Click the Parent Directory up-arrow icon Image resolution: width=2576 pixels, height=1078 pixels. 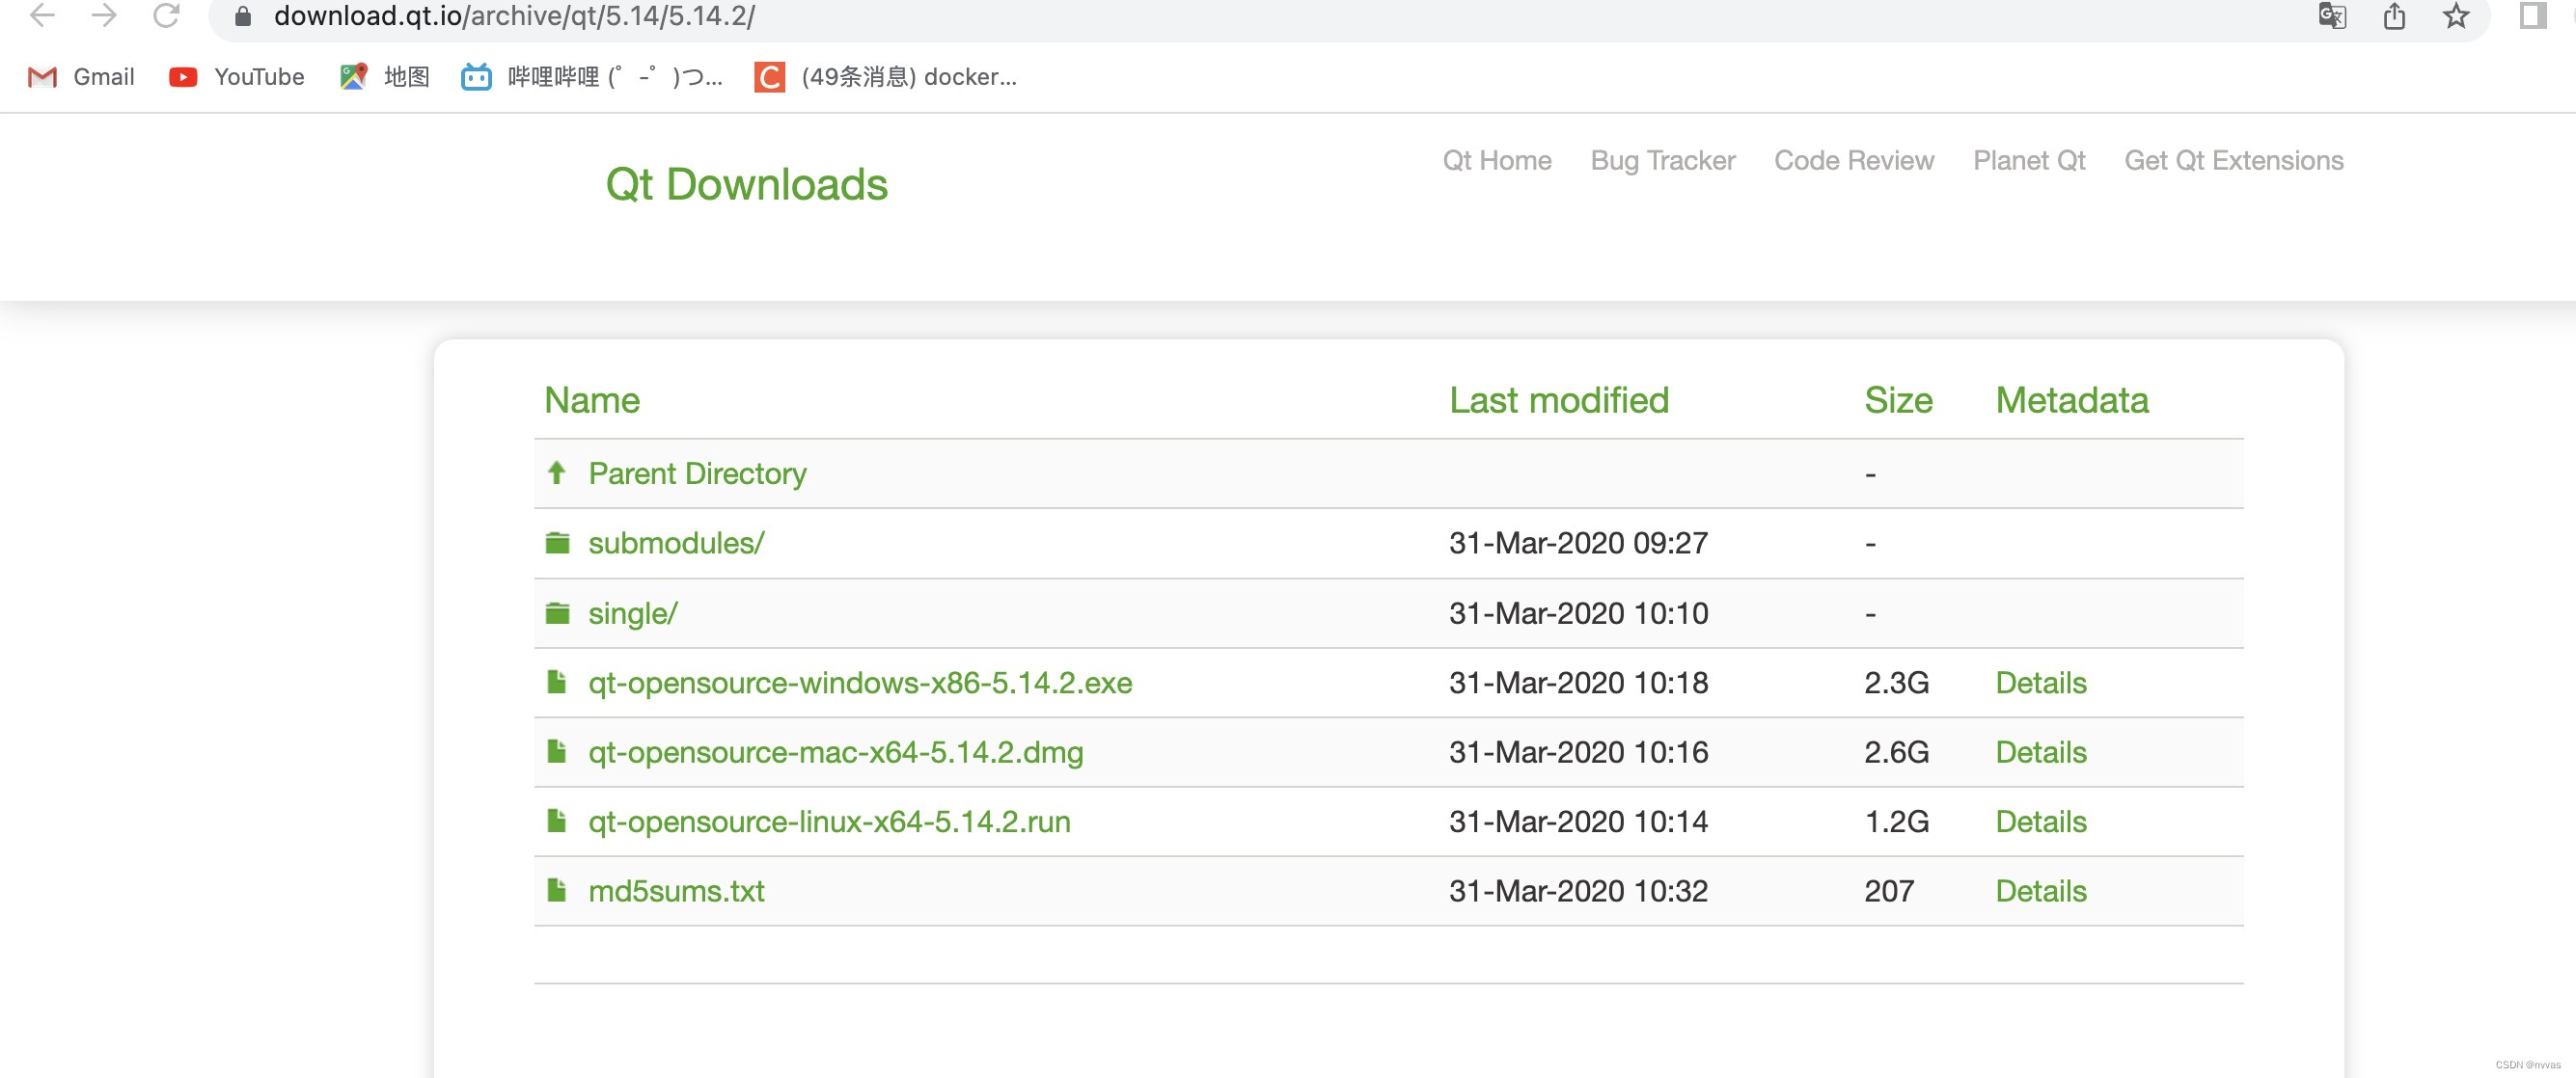[557, 472]
